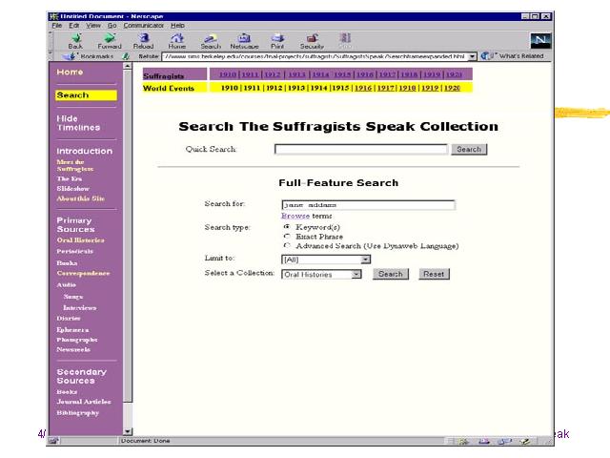Open Introduction in the sidebar
Viewport: 610px width, 458px height.
click(85, 151)
